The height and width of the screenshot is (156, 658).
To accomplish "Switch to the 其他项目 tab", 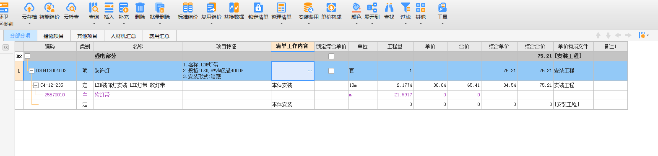I will point(87,36).
